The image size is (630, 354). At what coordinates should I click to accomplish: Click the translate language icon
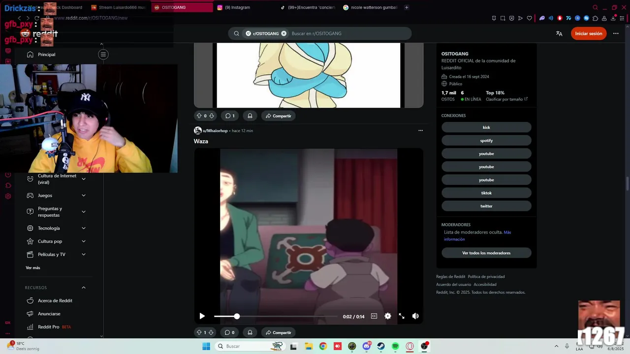click(559, 33)
